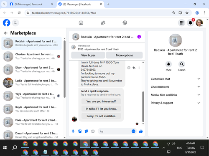This screenshot has height=156, width=209.
Task: Open the Friends icon in top navigation
Action: [x=103, y=23]
